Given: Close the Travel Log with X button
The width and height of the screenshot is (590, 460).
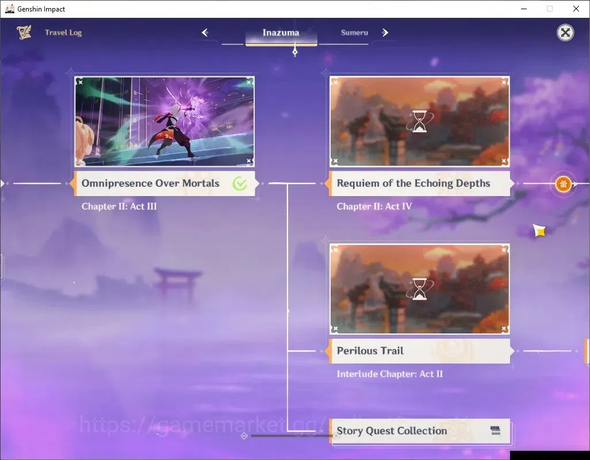Looking at the screenshot, I should pos(565,33).
